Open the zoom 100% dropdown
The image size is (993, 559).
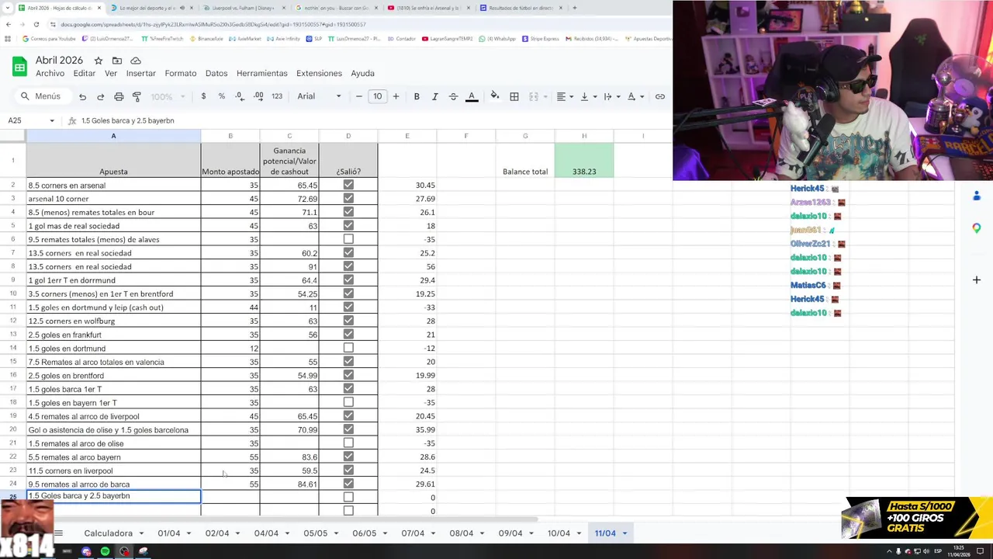coord(168,96)
